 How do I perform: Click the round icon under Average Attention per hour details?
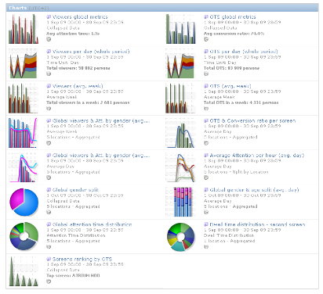[206, 177]
